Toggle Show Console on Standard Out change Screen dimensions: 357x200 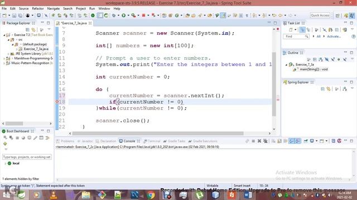[292, 141]
